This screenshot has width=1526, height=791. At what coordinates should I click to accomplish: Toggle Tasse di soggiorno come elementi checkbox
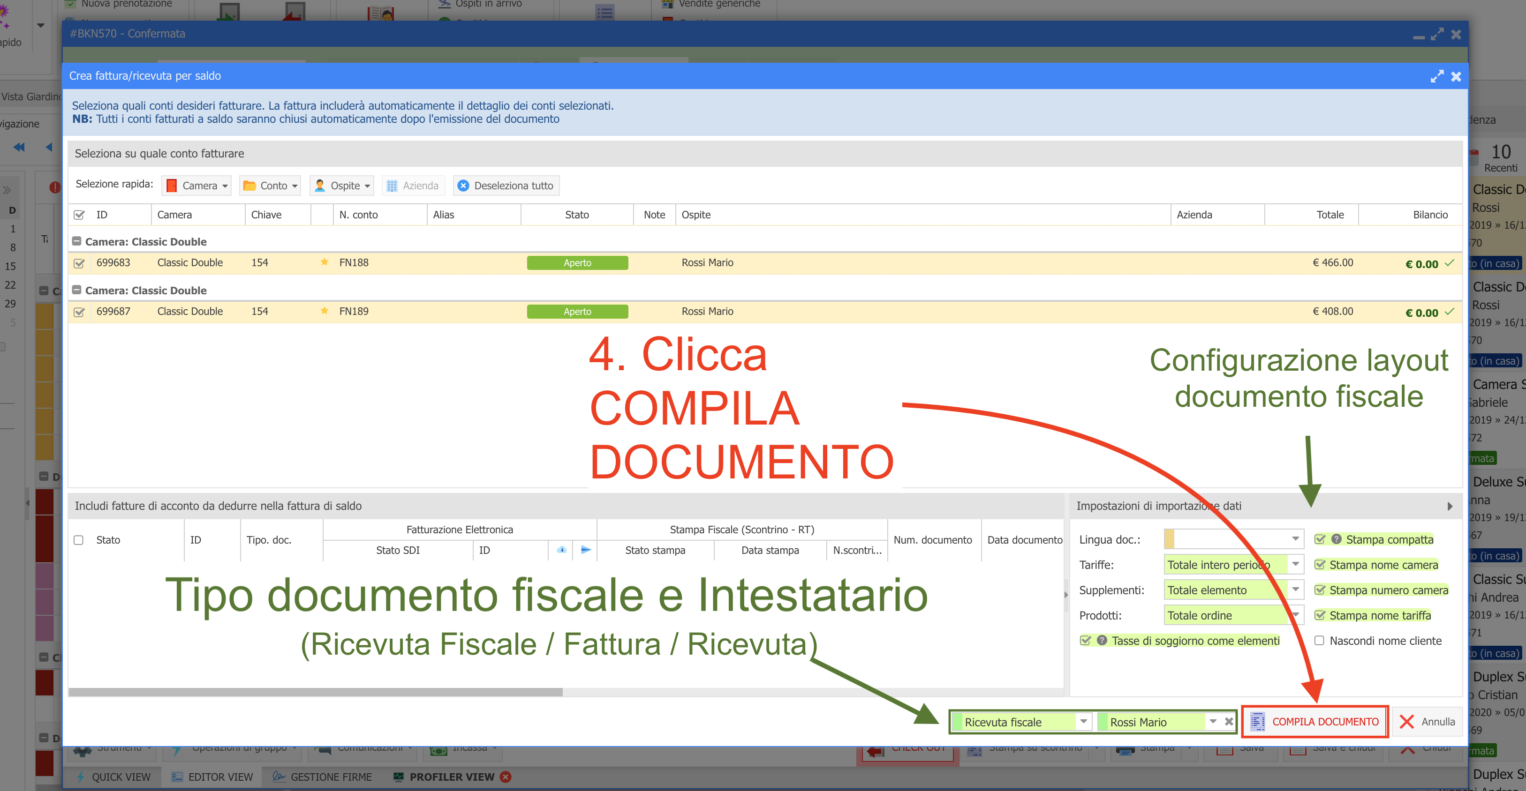click(1086, 641)
